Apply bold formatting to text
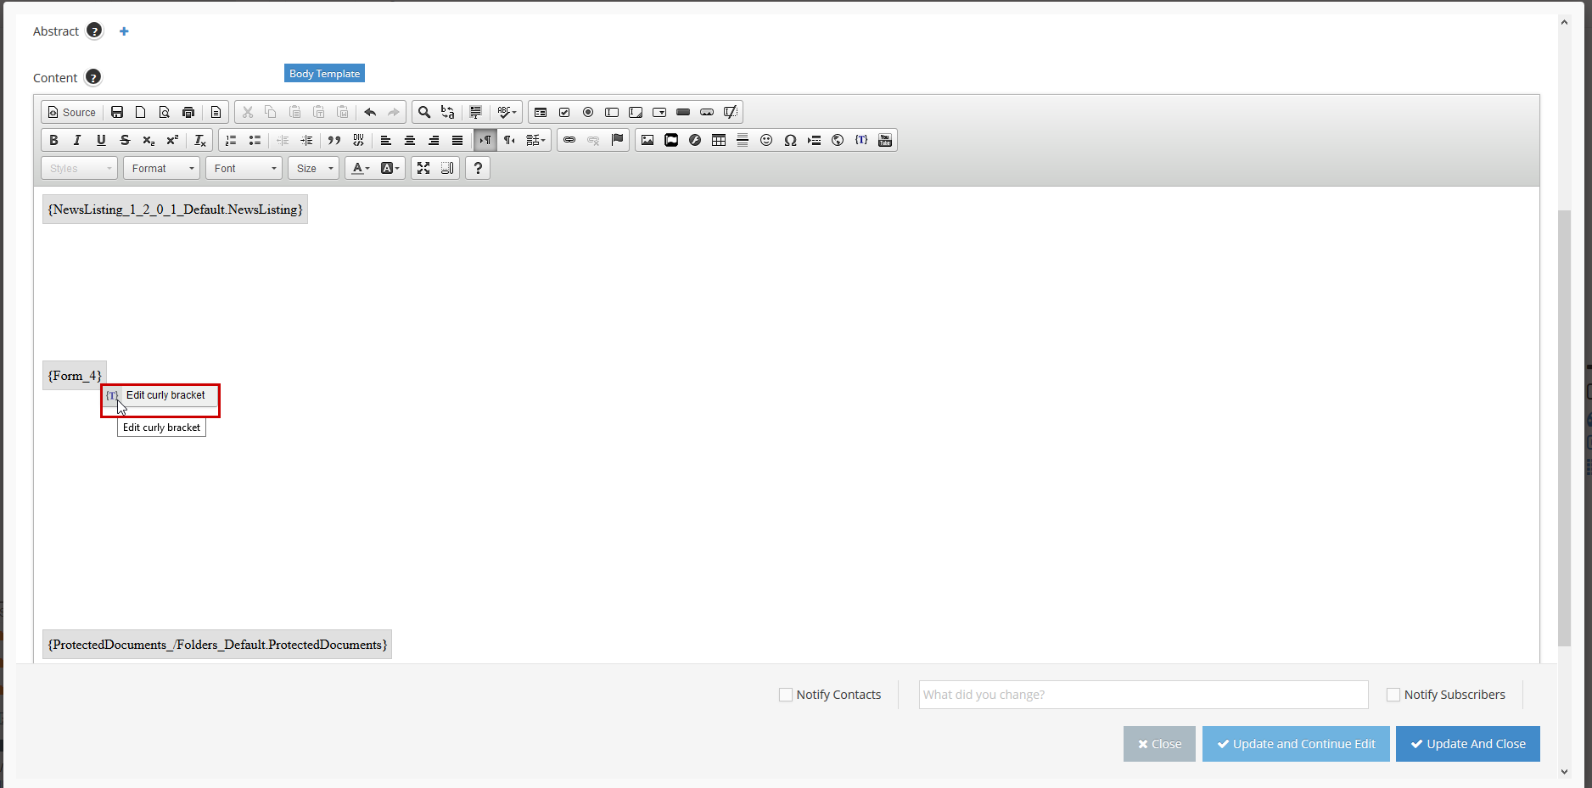The image size is (1592, 788). pos(53,140)
